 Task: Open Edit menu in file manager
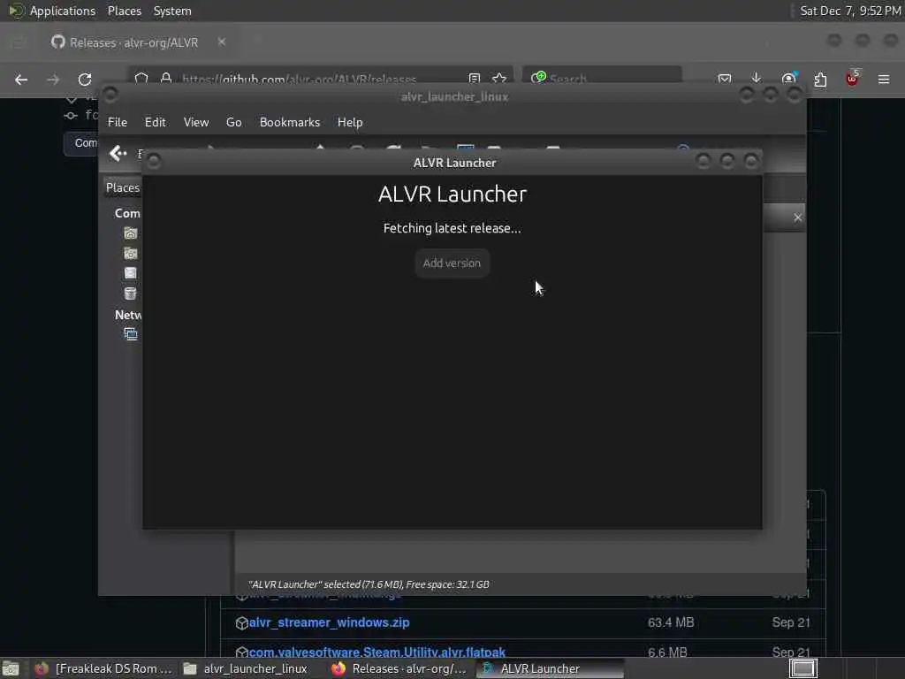[155, 122]
